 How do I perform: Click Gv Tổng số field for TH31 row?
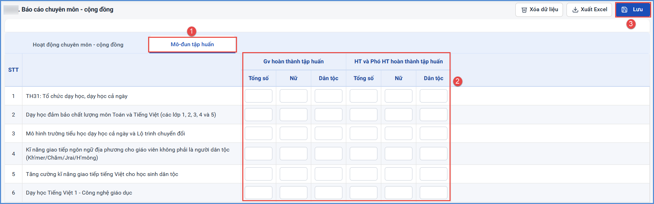pyautogui.click(x=258, y=96)
